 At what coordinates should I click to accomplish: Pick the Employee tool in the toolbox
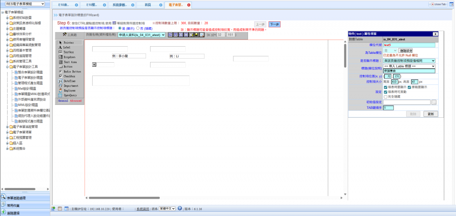67,91
